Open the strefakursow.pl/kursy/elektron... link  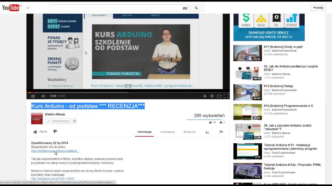[x=55, y=151]
